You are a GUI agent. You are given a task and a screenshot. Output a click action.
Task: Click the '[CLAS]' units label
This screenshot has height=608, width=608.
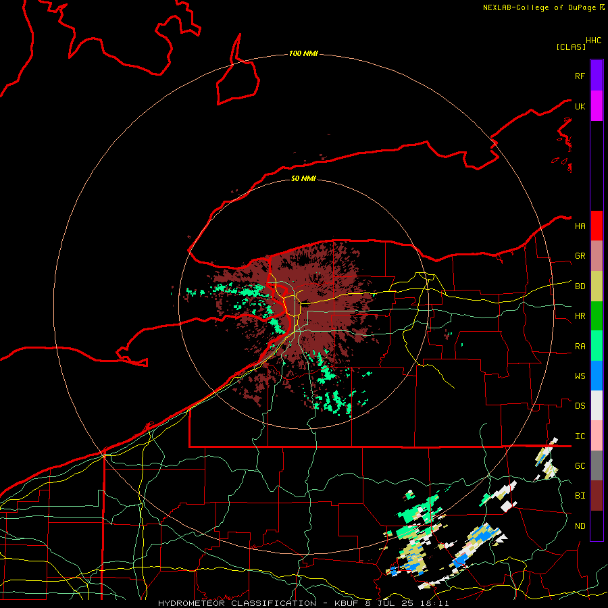coord(571,47)
